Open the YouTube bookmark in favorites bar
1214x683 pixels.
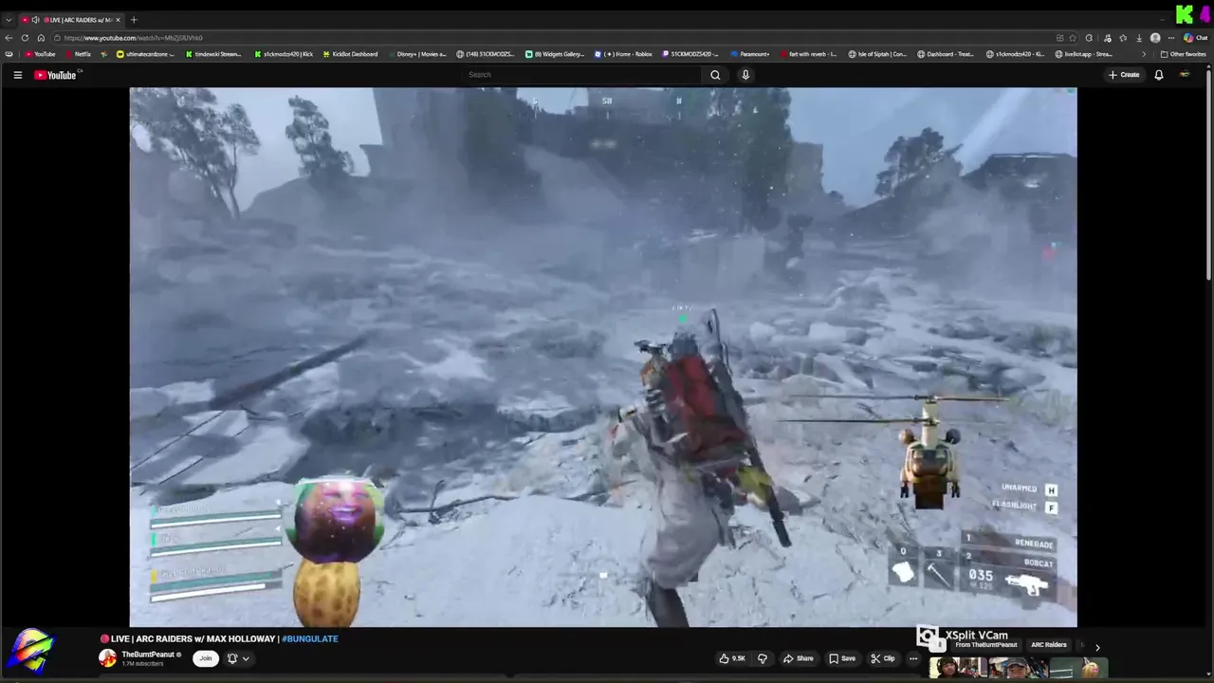40,54
